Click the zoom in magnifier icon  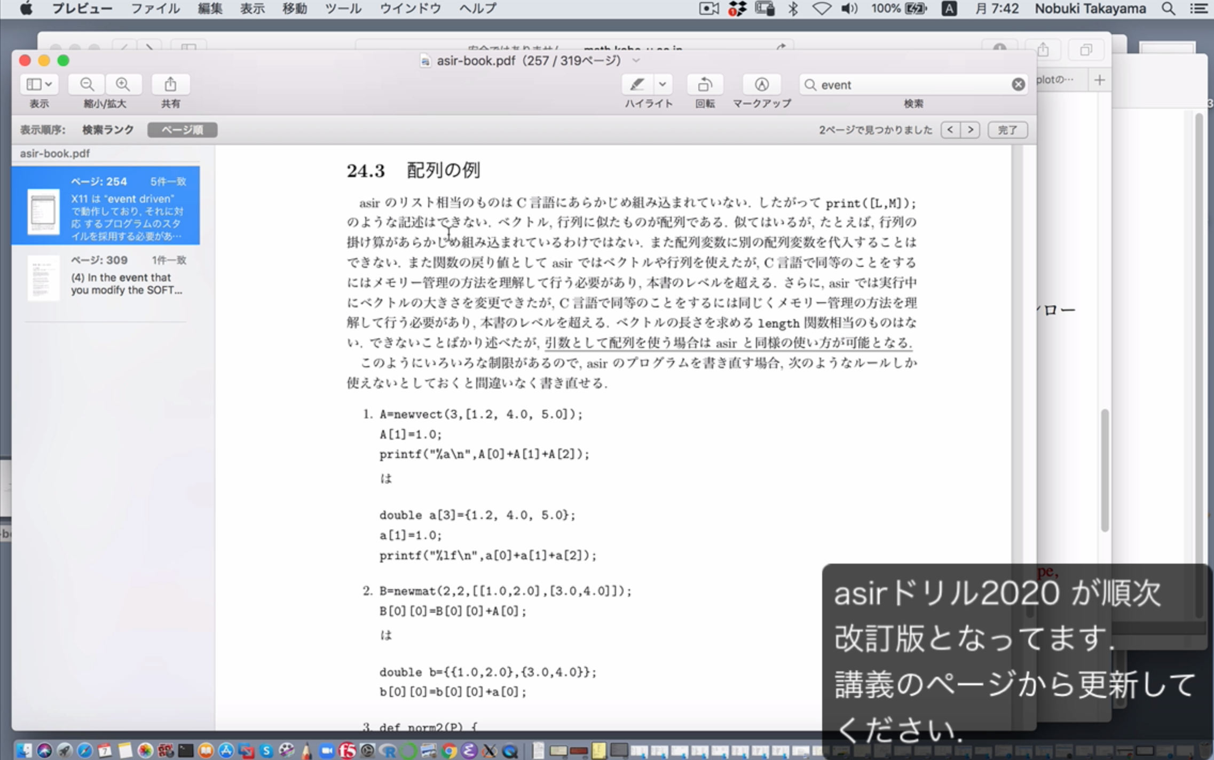pos(123,84)
